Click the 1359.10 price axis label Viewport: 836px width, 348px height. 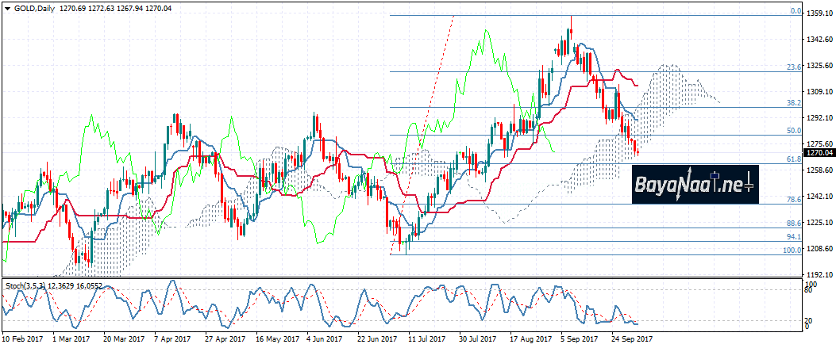point(819,13)
